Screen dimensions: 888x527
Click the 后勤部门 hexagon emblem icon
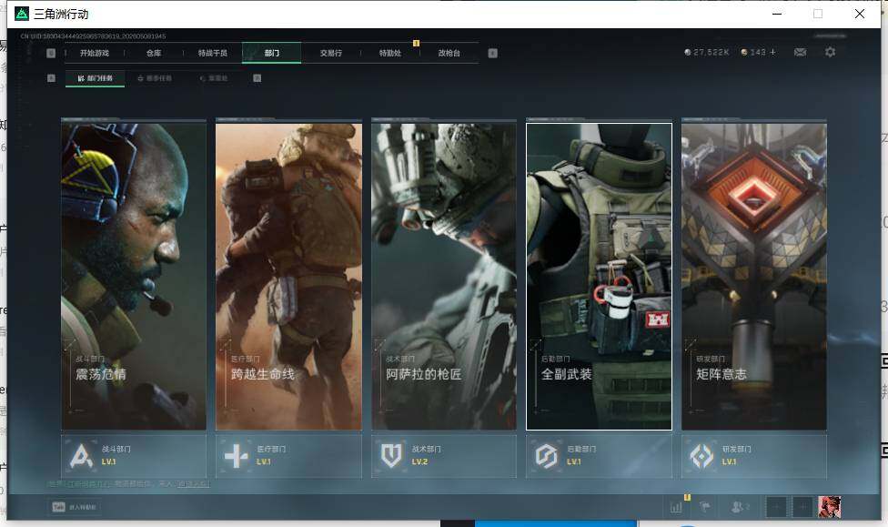[547, 456]
